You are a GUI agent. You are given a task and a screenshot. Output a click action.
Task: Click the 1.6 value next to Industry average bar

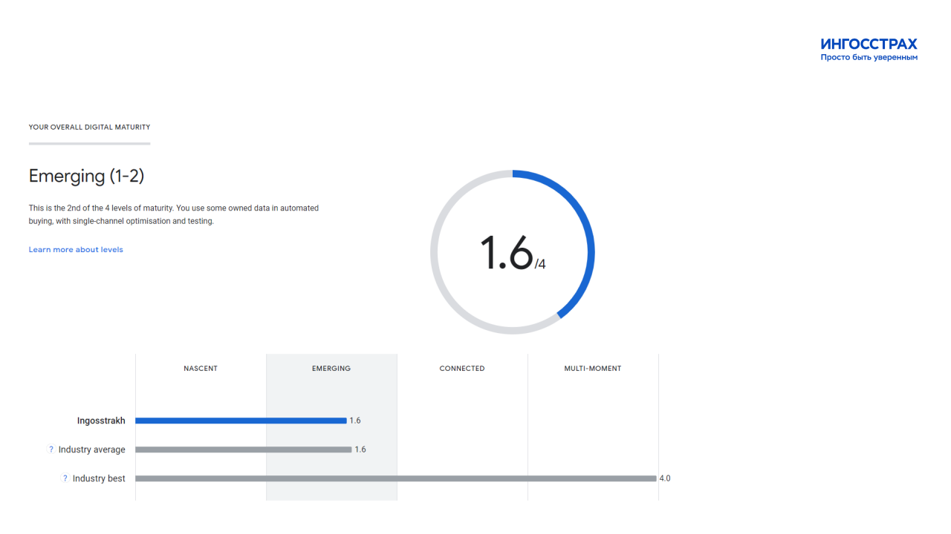coord(360,449)
